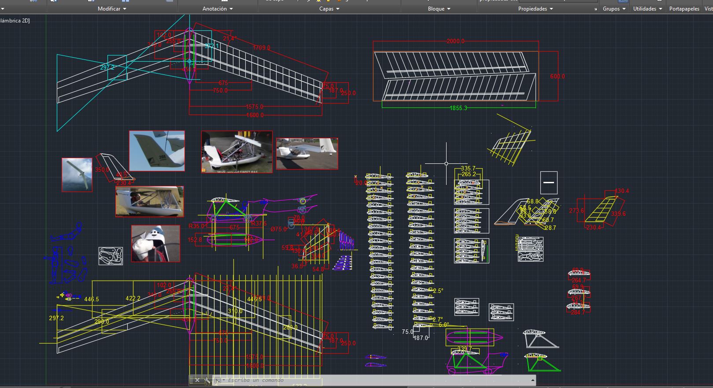
Task: Click the command line grip handle
Action: coord(192,380)
